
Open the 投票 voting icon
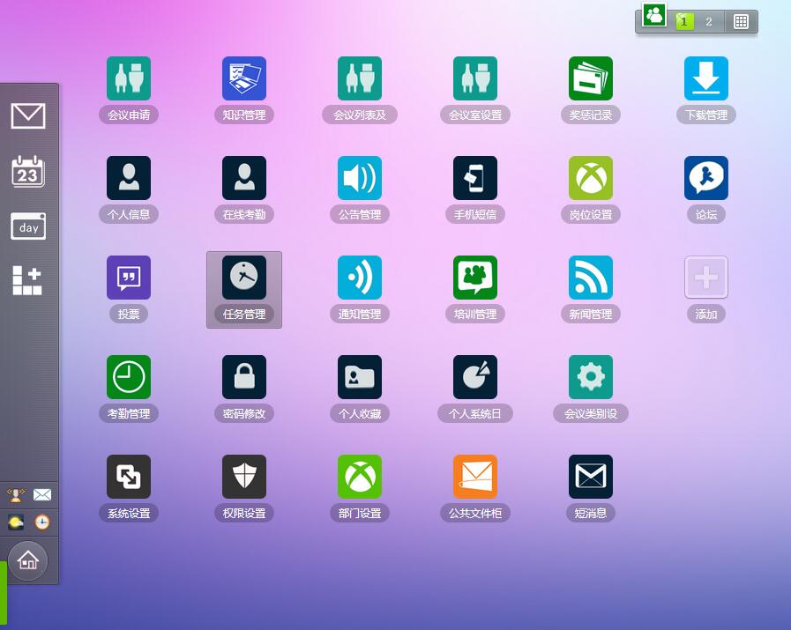[129, 278]
